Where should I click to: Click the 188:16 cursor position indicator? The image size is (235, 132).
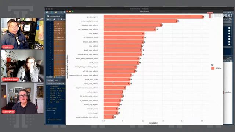(49, 77)
